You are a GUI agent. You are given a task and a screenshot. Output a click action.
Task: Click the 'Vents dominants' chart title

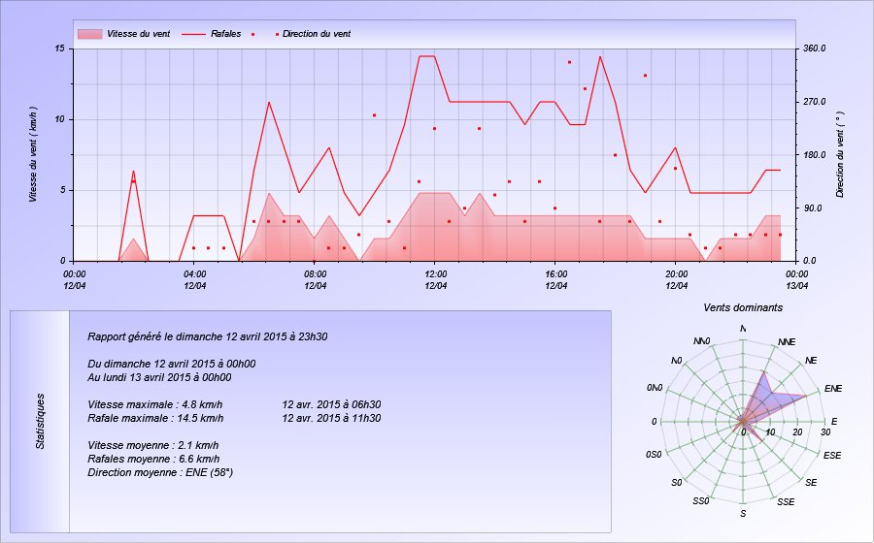pyautogui.click(x=743, y=307)
